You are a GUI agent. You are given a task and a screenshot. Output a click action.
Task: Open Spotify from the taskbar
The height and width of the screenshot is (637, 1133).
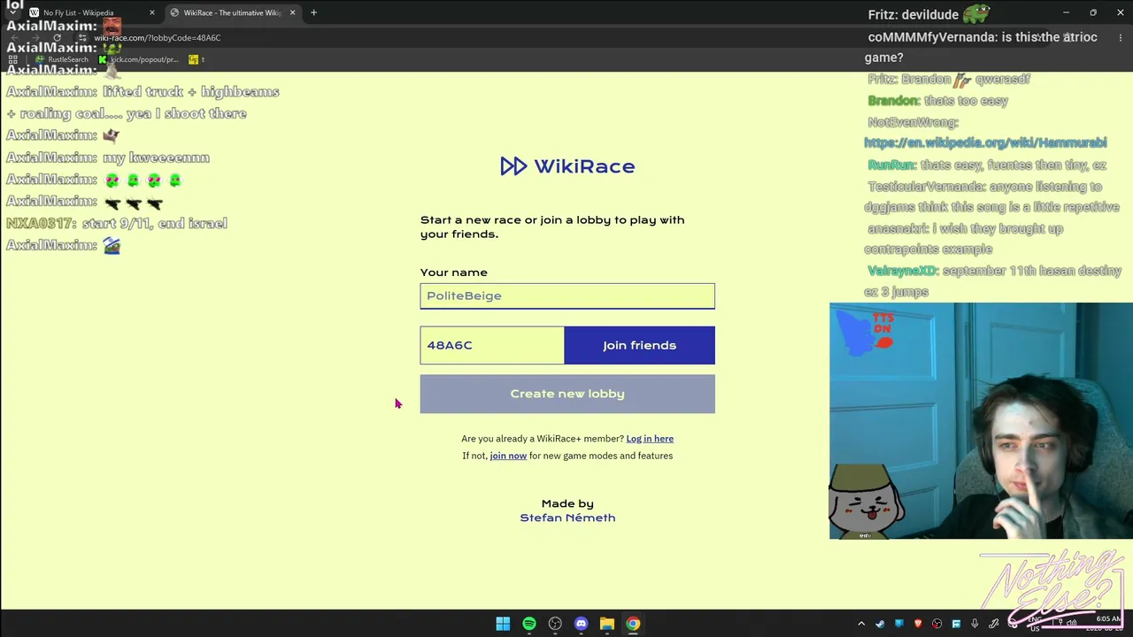529,624
